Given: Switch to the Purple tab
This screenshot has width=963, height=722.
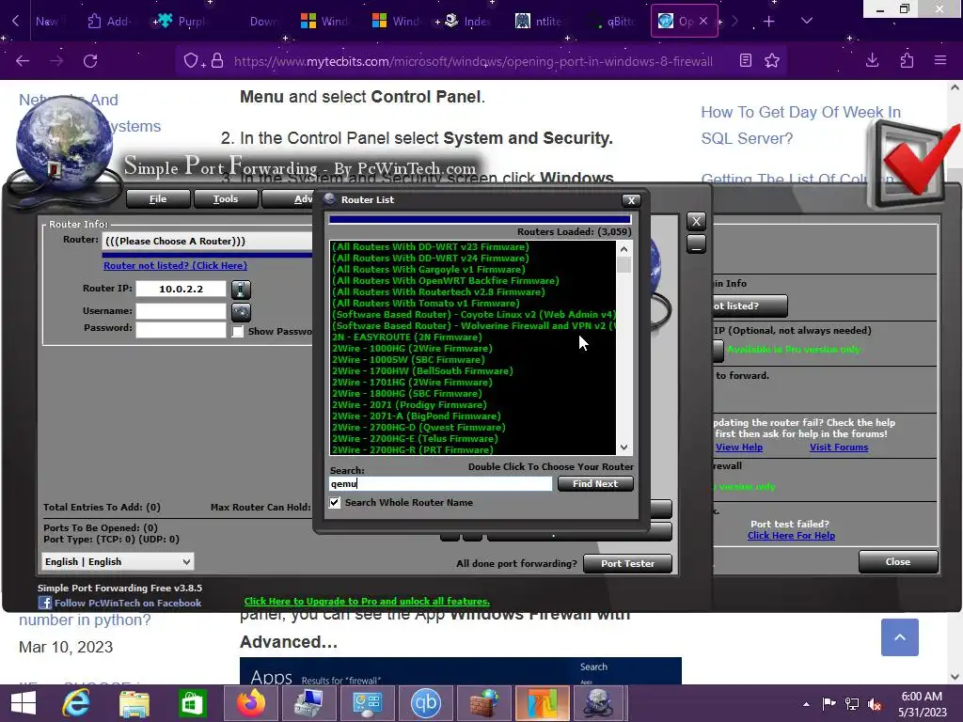Looking at the screenshot, I should click(182, 22).
